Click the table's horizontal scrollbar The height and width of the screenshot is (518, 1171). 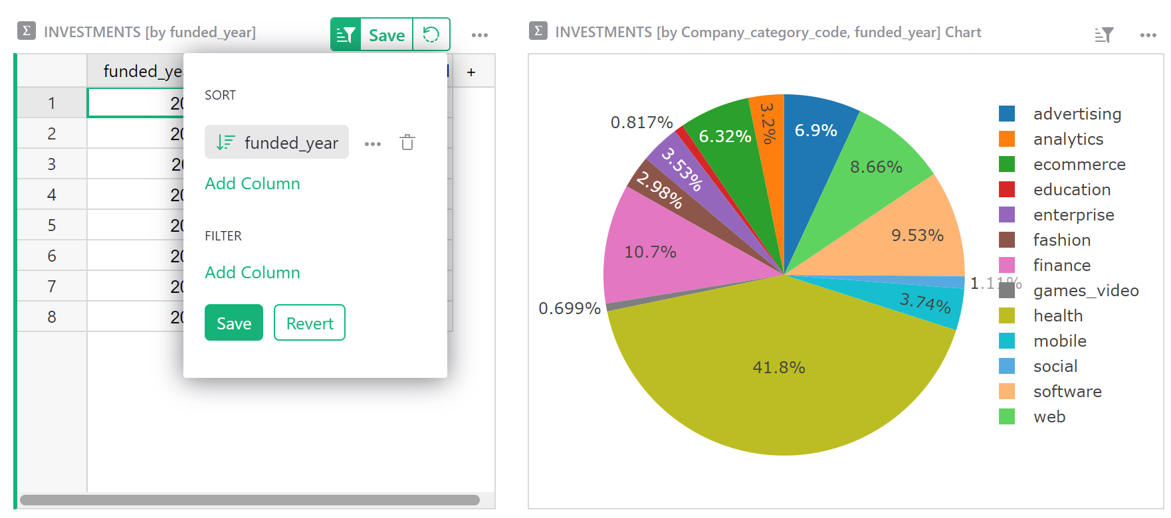coord(249,500)
